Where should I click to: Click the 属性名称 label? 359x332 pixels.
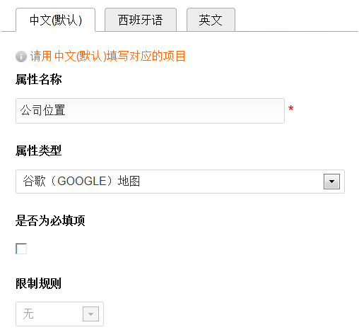pos(39,79)
